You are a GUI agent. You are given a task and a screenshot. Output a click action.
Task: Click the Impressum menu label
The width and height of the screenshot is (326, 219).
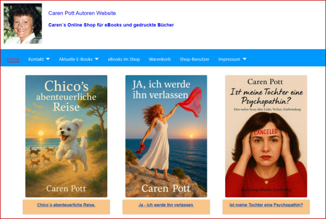point(229,59)
